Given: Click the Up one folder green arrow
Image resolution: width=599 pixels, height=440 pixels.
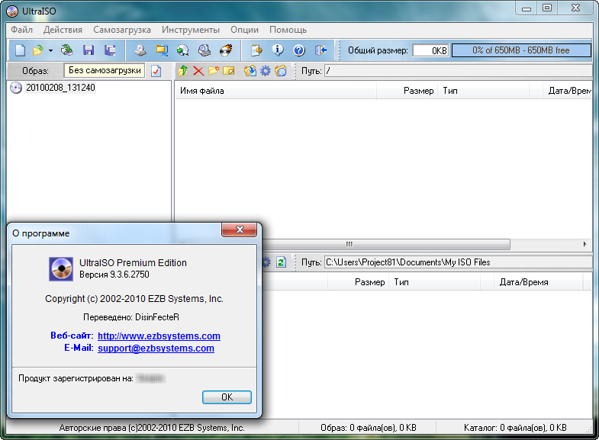Looking at the screenshot, I should [183, 71].
